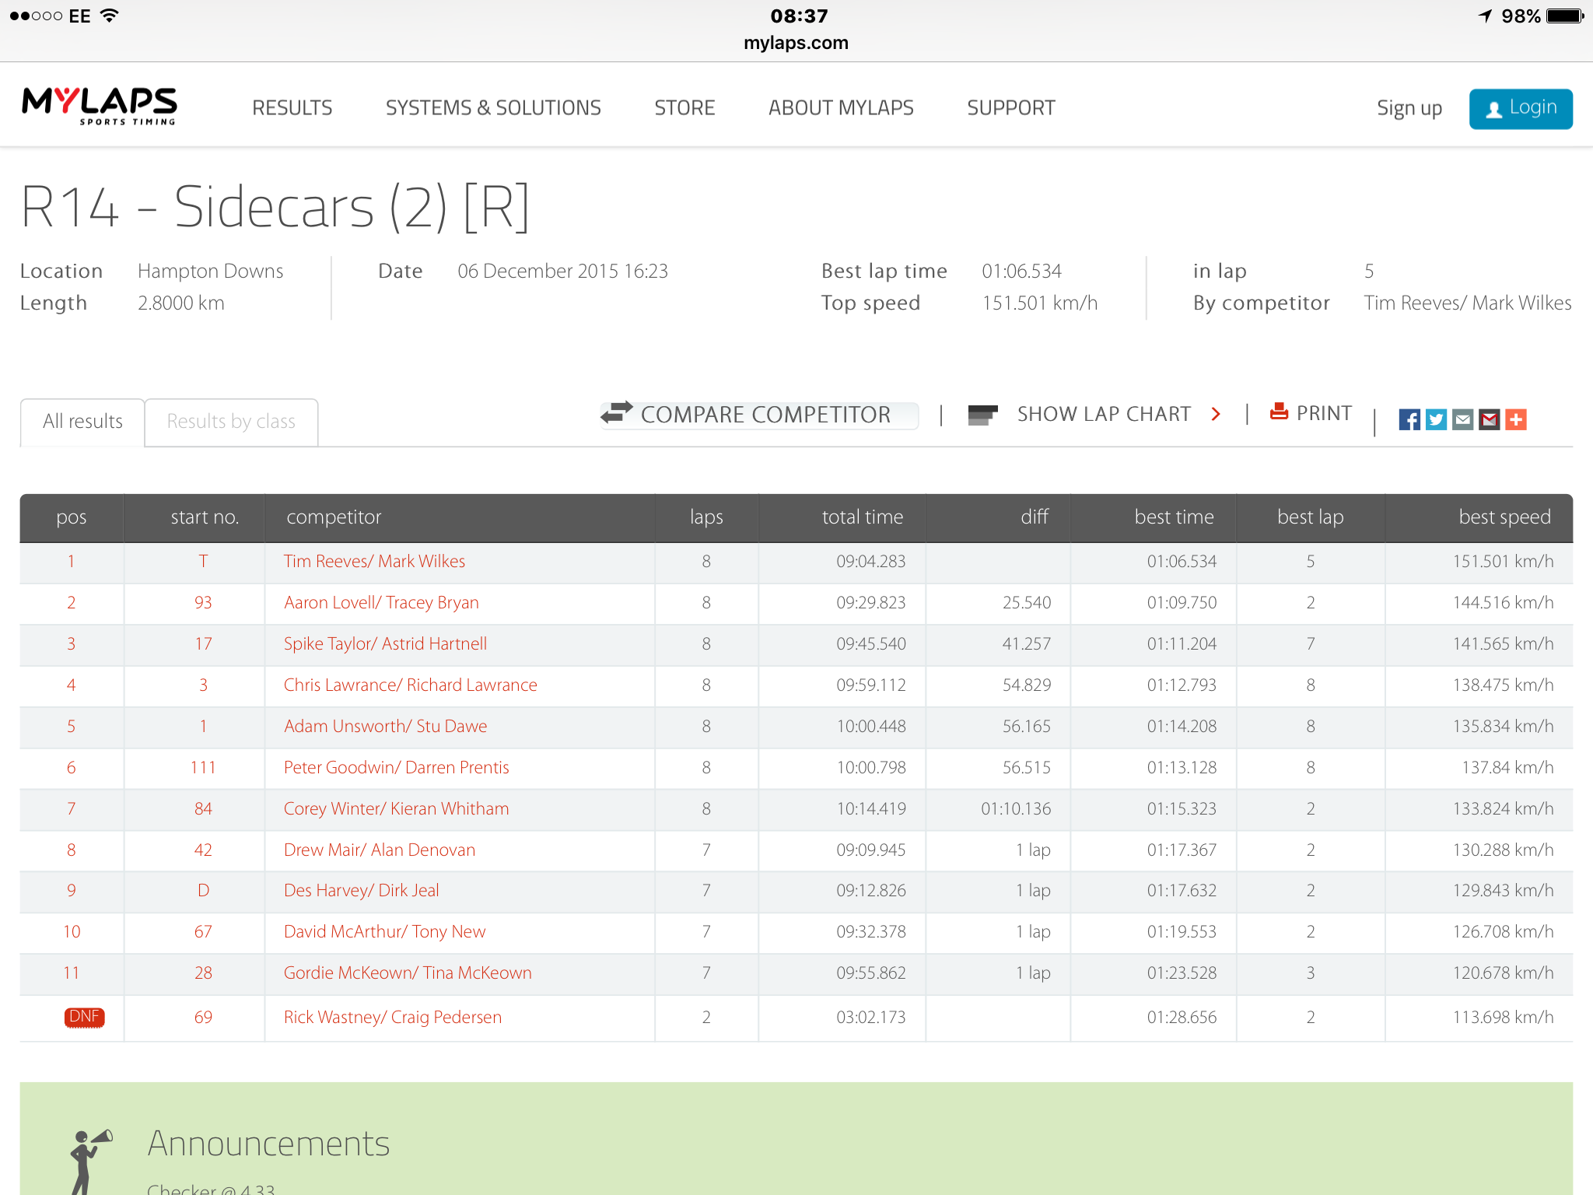Click diff value 01:10.136
Viewport: 1593px width, 1195px height.
(x=1016, y=808)
